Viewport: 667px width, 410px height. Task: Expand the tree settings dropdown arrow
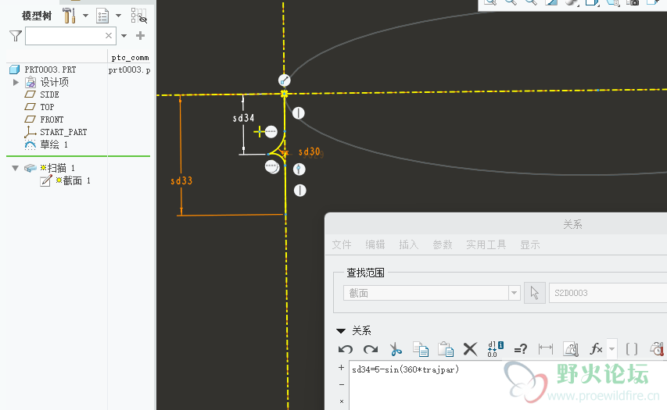coord(85,16)
